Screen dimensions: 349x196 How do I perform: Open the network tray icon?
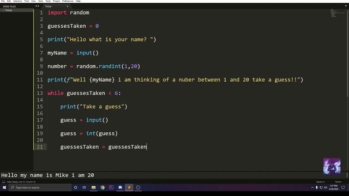[321, 187]
